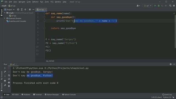Open the Event Log
176x99 pixels.
point(167,95)
